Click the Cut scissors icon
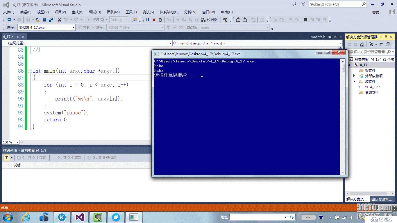Screen dimensions: 397x223 60,20
